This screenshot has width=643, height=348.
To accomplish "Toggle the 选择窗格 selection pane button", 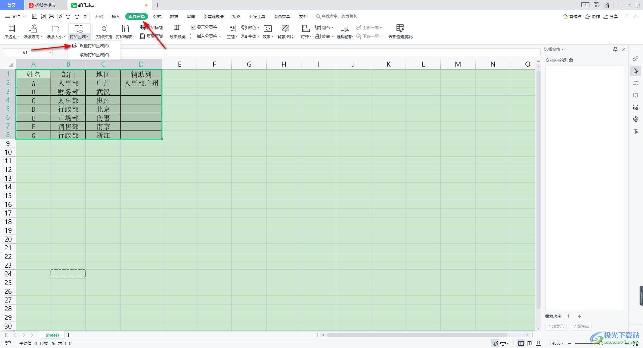I will [x=344, y=32].
